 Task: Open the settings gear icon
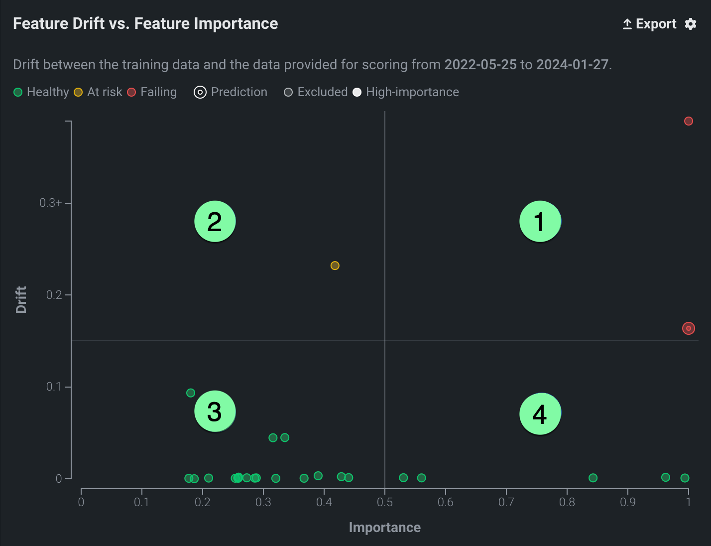[690, 24]
